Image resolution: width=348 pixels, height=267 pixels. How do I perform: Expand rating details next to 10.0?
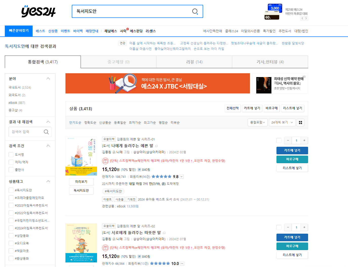click(182, 264)
